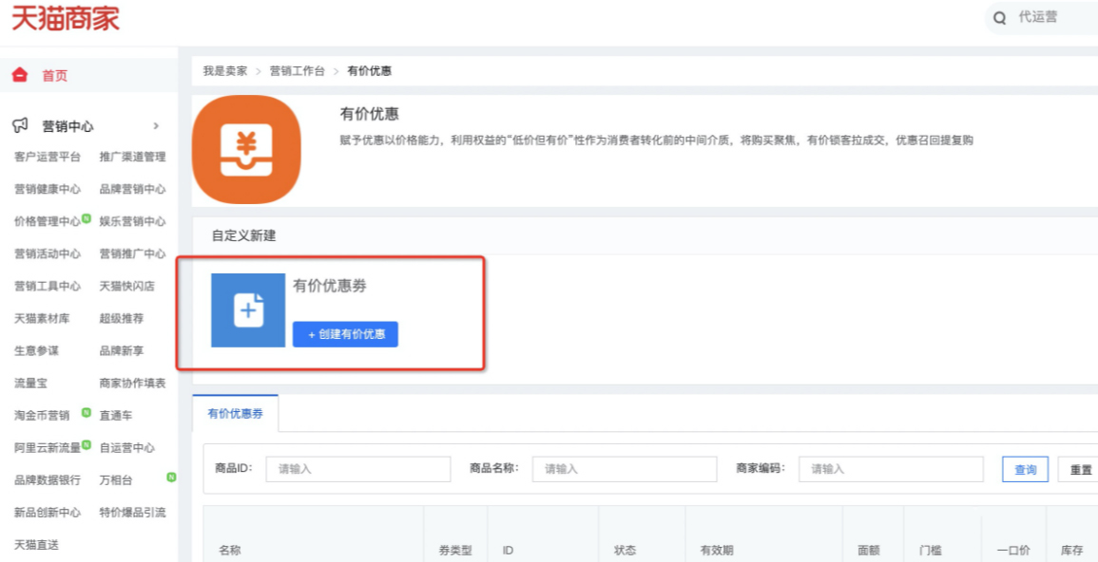Focus the 商品名称 input field

pyautogui.click(x=625, y=469)
